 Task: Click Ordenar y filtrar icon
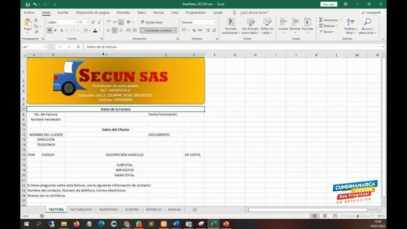pos(350,22)
